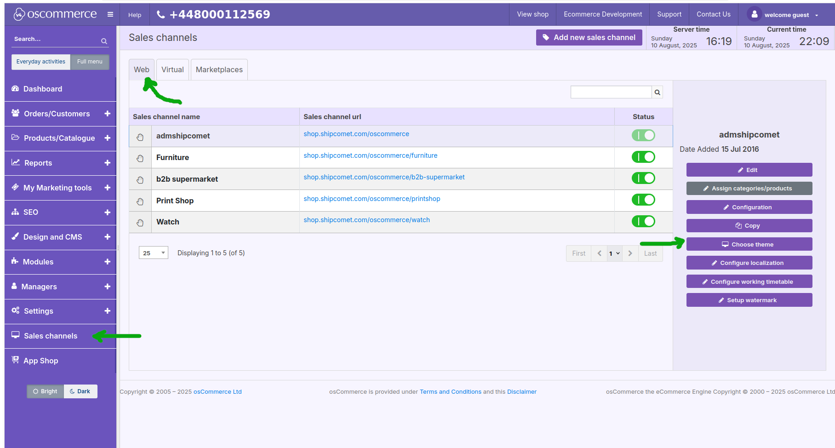Toggle status switch for Furniture channel

pyautogui.click(x=643, y=157)
